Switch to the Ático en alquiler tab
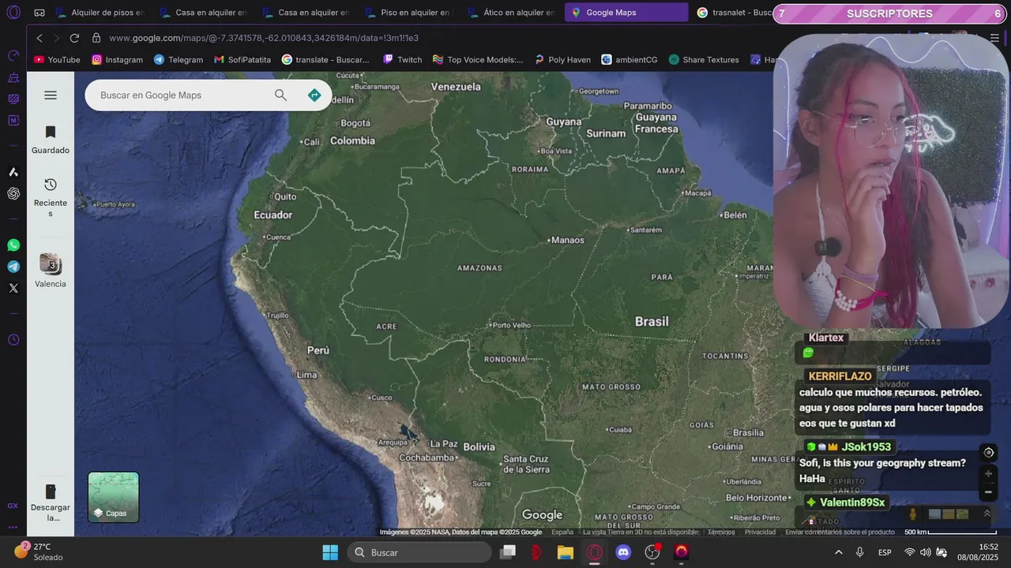1011x568 pixels. coord(510,13)
